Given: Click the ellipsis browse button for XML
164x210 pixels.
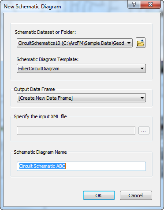Looking at the screenshot, I should pyautogui.click(x=144, y=130).
